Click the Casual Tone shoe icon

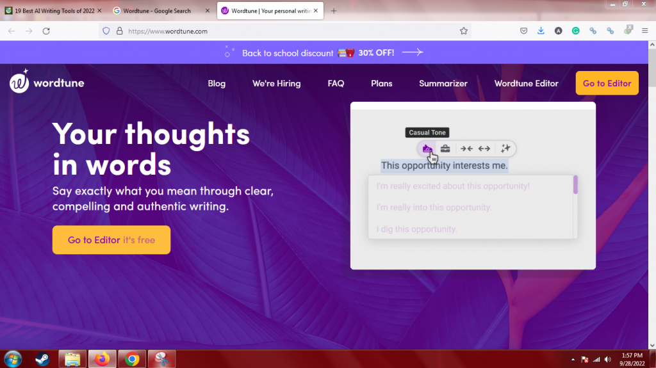click(427, 148)
